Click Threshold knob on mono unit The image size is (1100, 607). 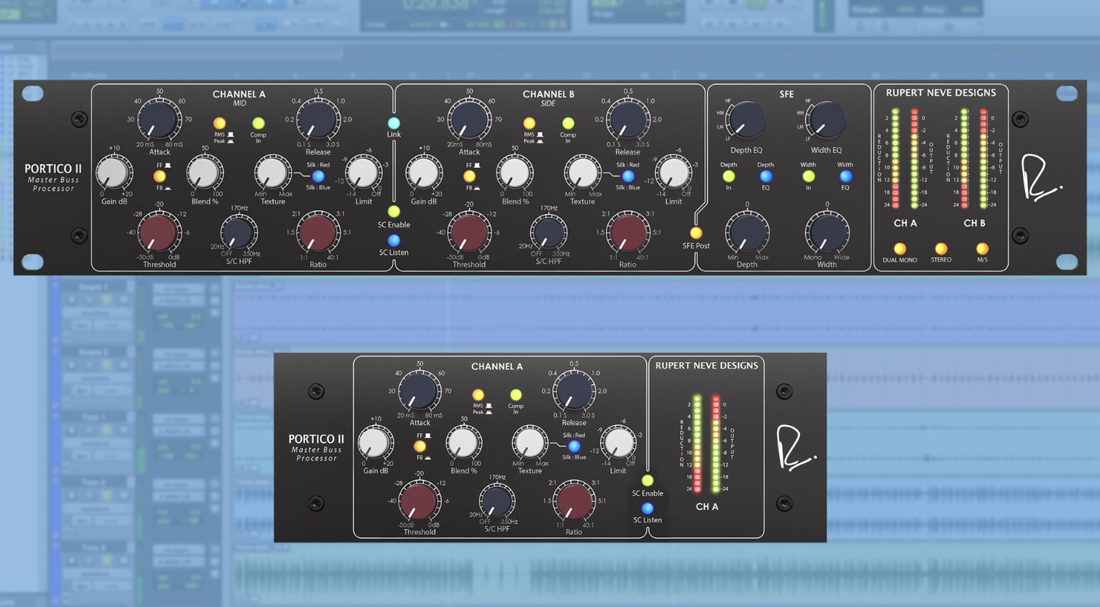pos(419,501)
